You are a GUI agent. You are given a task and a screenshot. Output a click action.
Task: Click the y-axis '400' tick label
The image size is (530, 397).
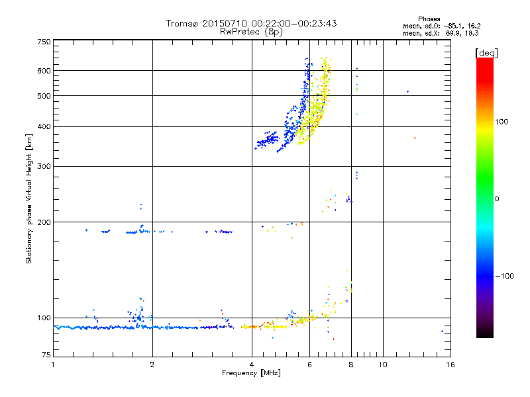click(44, 127)
